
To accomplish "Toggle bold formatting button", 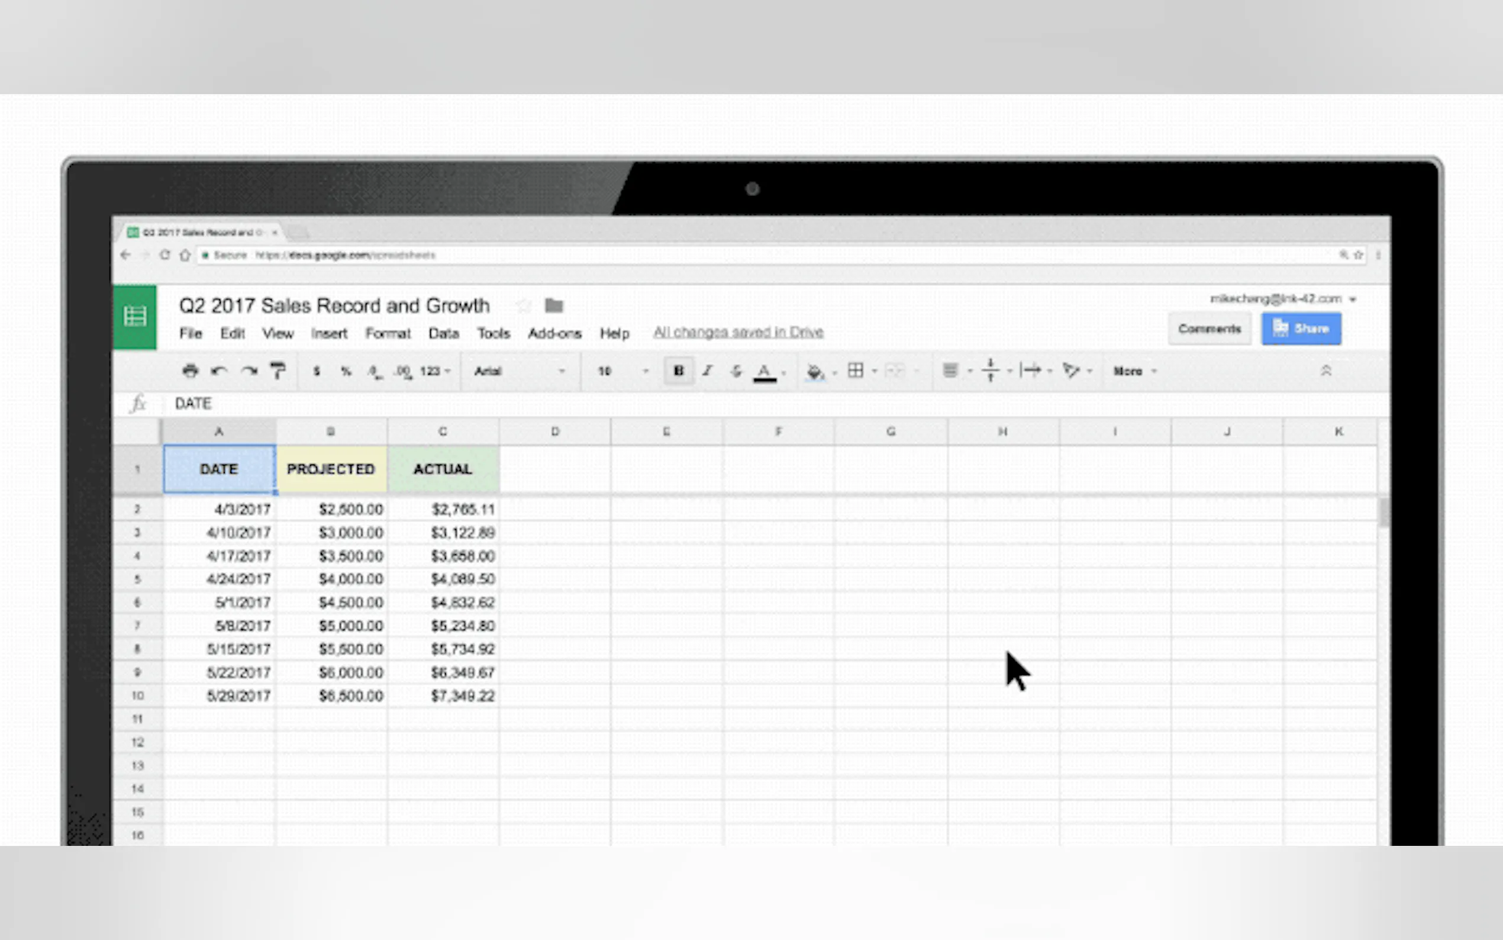I will pos(679,371).
